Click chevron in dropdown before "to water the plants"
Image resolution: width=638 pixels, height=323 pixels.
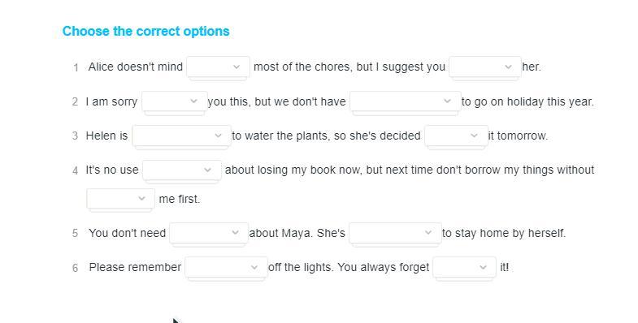218,136
